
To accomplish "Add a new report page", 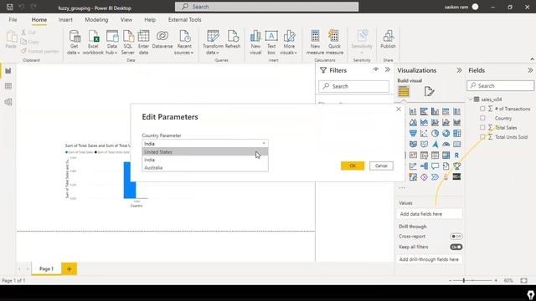I will tap(69, 269).
